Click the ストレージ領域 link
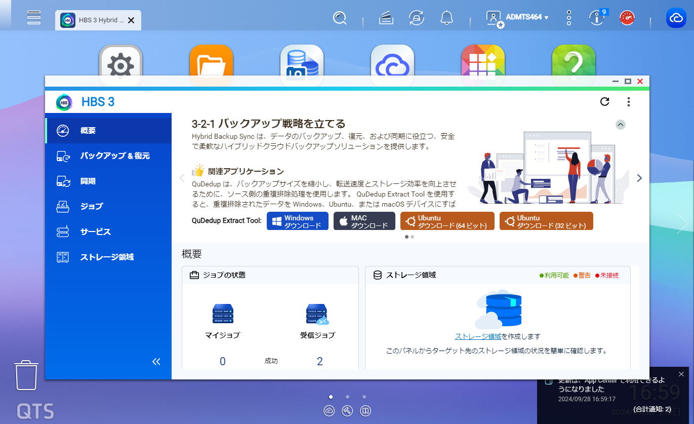 (x=478, y=336)
